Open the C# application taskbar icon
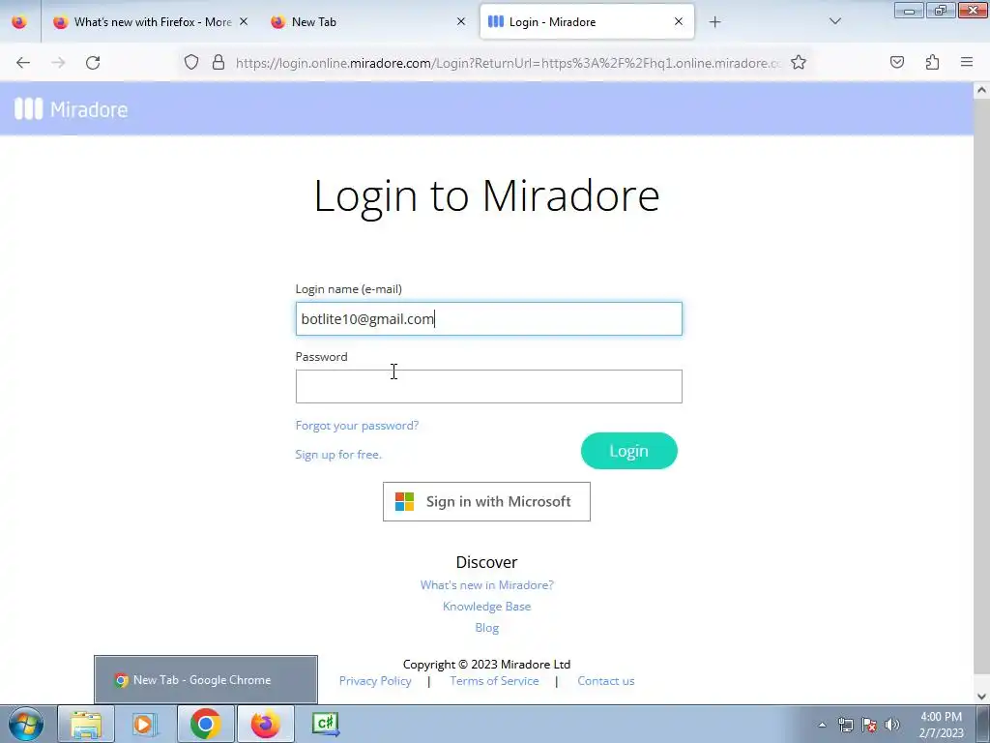The height and width of the screenshot is (743, 990). point(326,724)
